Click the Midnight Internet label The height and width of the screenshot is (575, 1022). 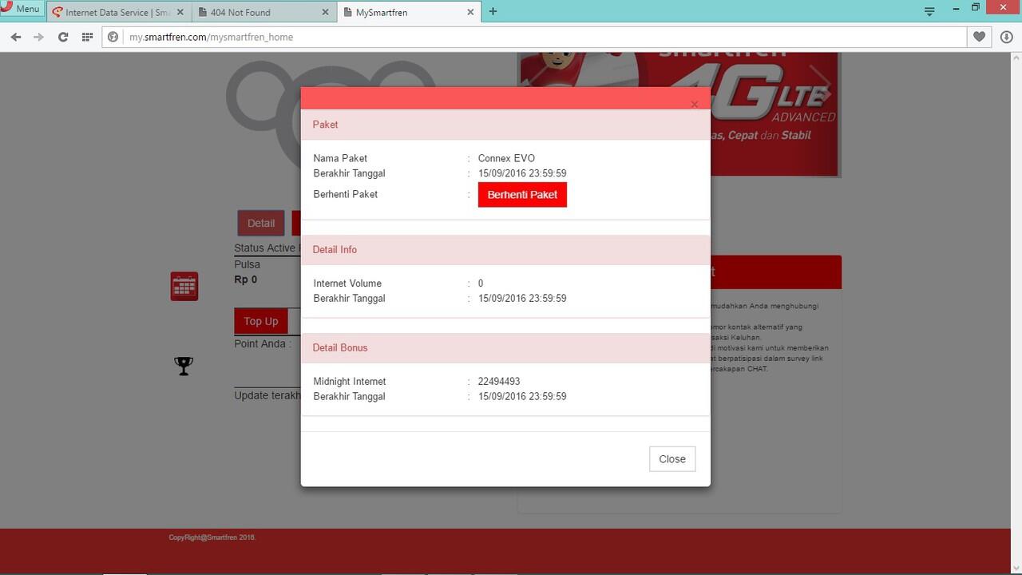[350, 382]
